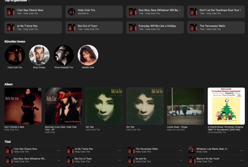Select the Don't Let the Teardrops Rust top result

[216, 12]
